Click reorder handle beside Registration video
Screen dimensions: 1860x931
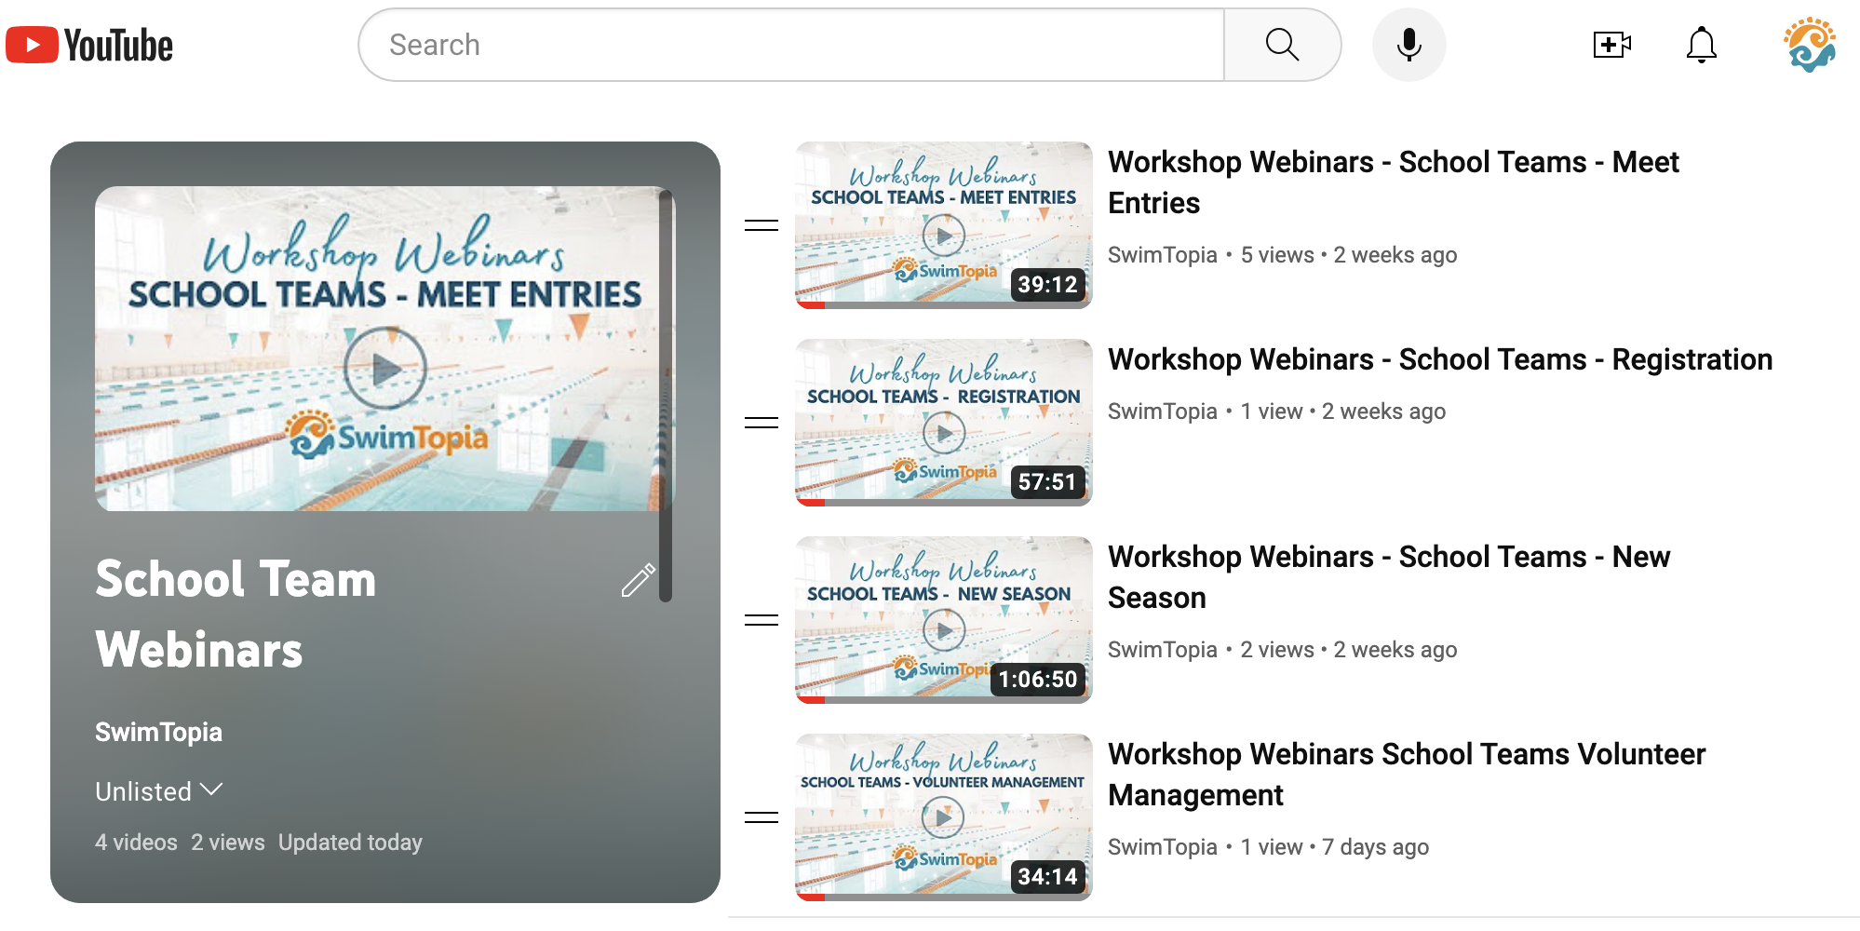[762, 423]
